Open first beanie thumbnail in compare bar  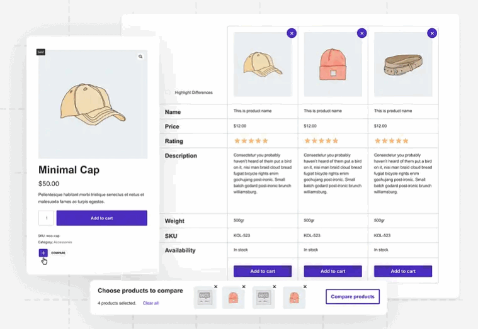(233, 298)
